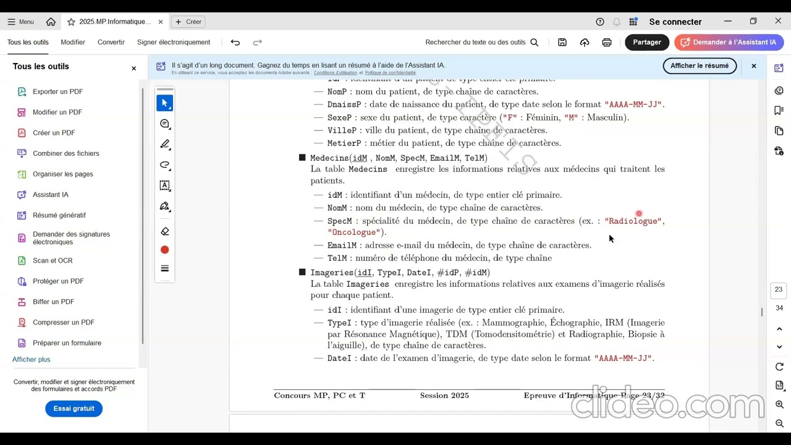This screenshot has width=791, height=445.
Task: Select the Tous les outils tab
Action: tap(28, 42)
